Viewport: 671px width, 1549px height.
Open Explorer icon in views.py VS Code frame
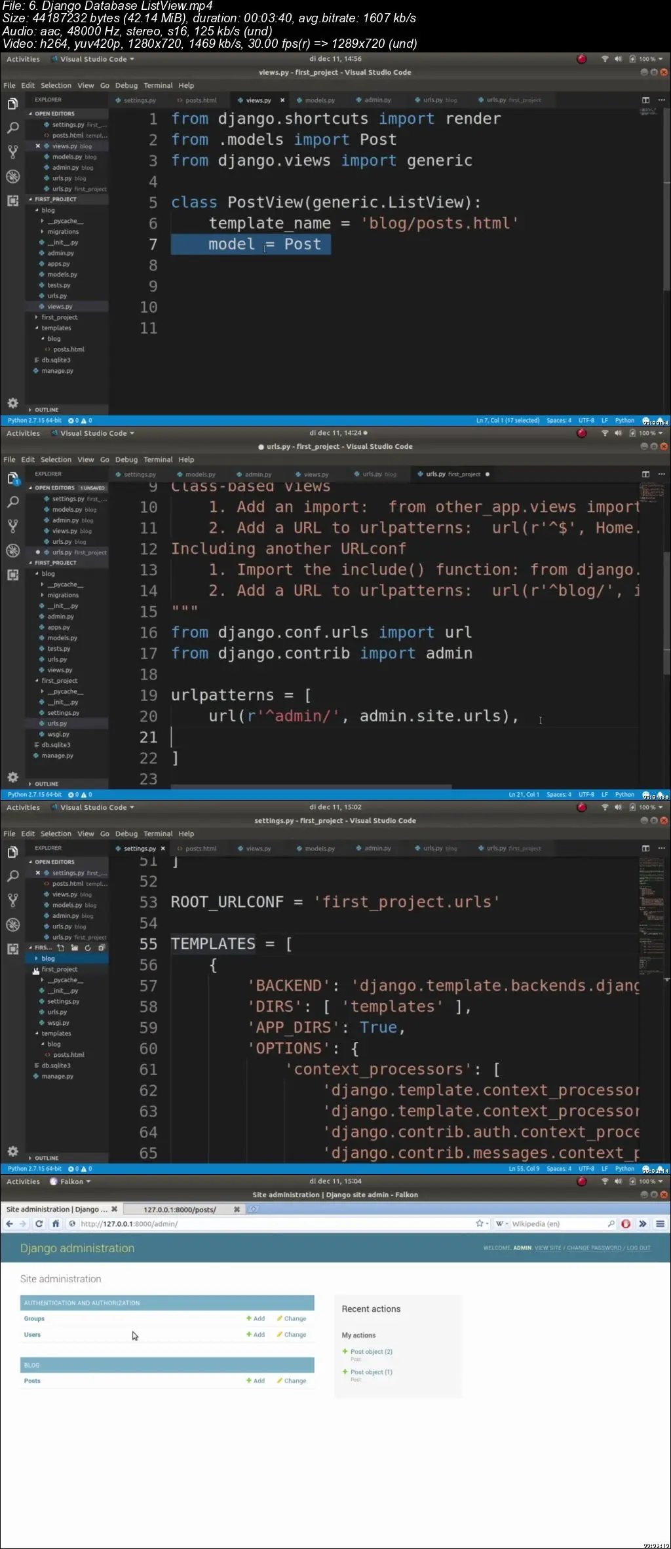point(12,104)
